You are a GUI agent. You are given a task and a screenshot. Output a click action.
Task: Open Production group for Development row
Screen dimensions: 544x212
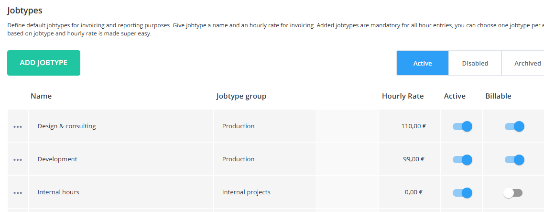click(265, 159)
